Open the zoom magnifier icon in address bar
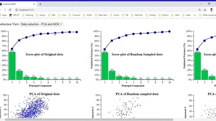 tap(199, 10)
